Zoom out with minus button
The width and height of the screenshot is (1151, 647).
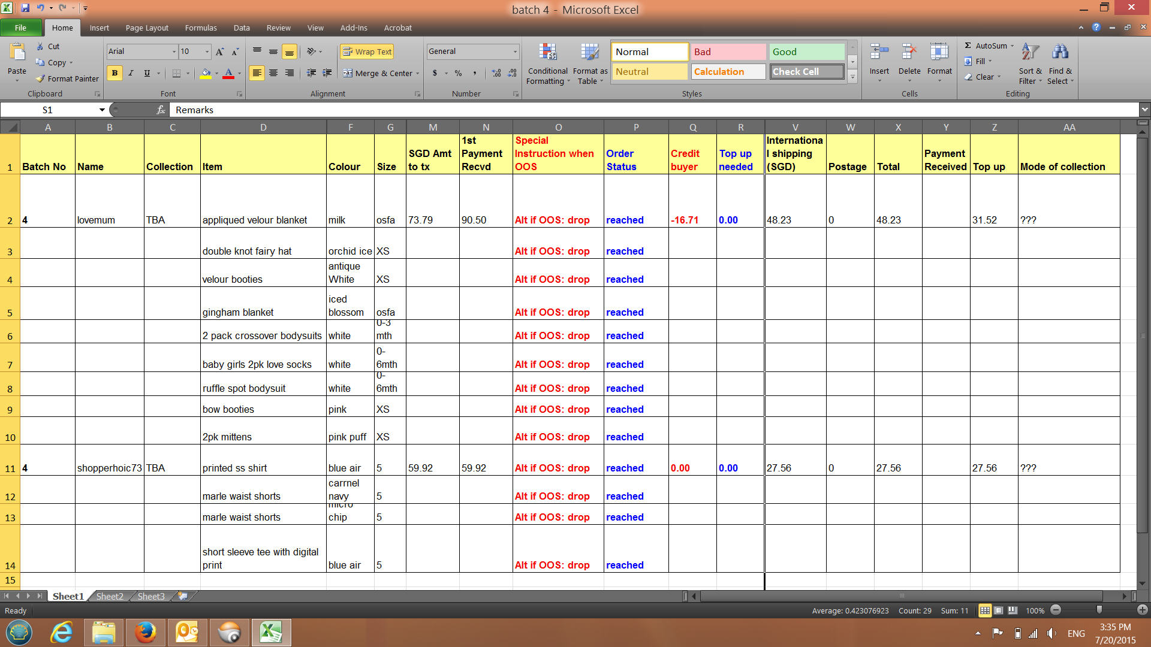pyautogui.click(x=1056, y=610)
